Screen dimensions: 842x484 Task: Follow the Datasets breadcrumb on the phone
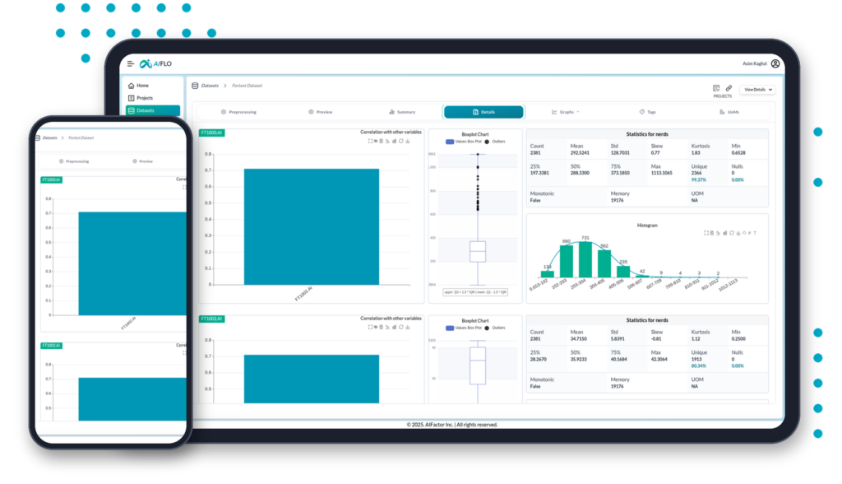[50, 137]
